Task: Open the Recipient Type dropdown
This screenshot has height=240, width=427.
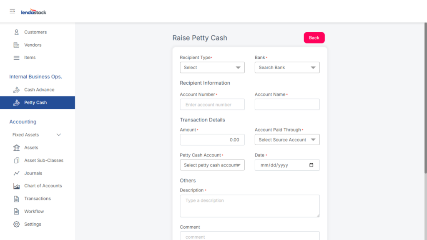Action: click(212, 68)
